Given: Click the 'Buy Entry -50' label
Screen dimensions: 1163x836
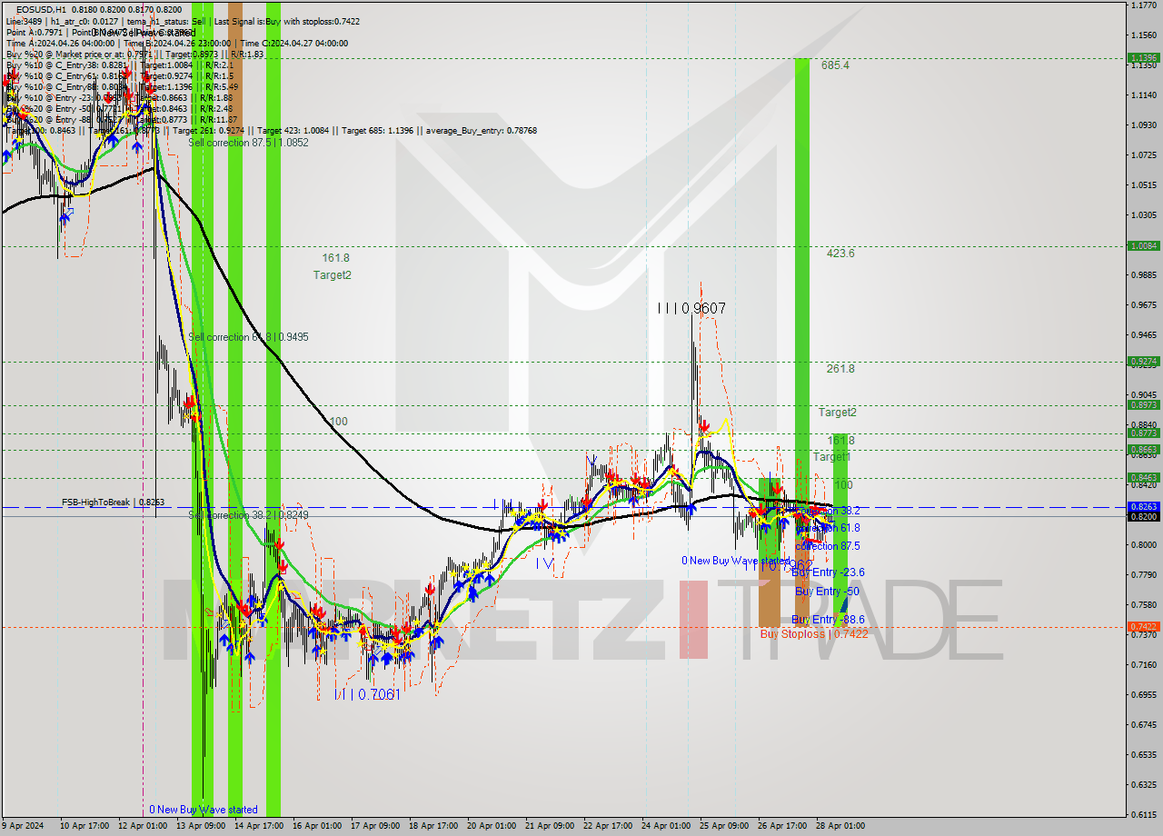Looking at the screenshot, I should click(x=825, y=592).
